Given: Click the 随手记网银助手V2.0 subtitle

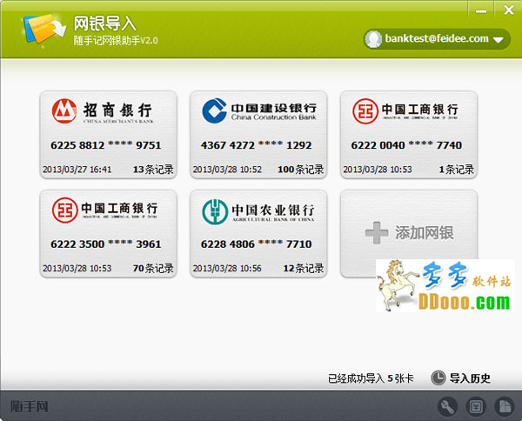Looking at the screenshot, I should click(x=116, y=41).
